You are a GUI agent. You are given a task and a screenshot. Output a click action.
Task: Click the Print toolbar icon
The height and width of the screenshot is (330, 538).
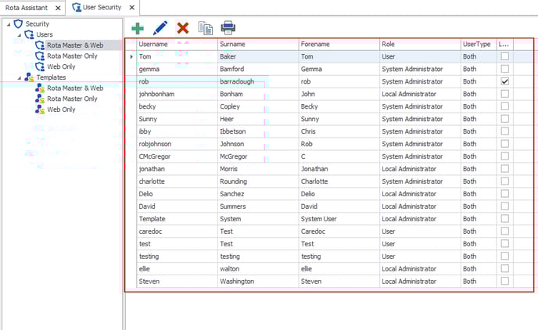[228, 28]
